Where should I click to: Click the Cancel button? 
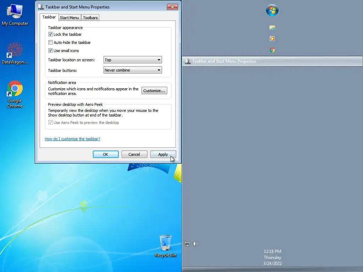pyautogui.click(x=134, y=154)
